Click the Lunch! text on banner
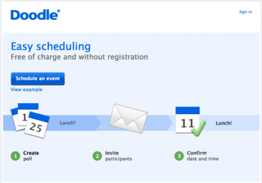Viewport: 262px width, 183px height. (x=224, y=123)
